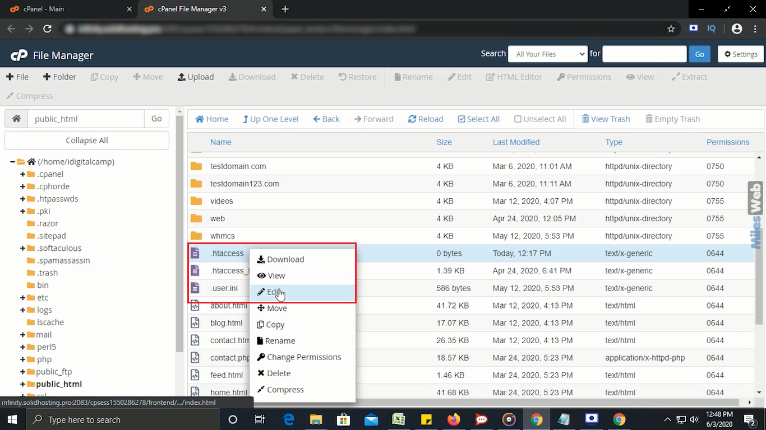The height and width of the screenshot is (430, 766).
Task: Open the HTML Editor toolbar item
Action: 514,77
